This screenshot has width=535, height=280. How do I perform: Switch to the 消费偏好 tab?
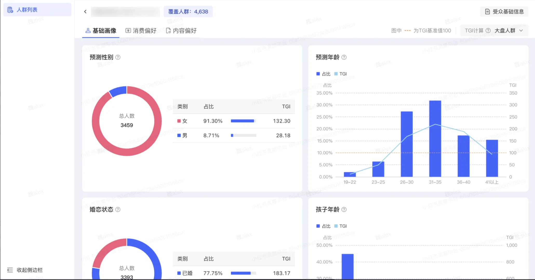141,31
